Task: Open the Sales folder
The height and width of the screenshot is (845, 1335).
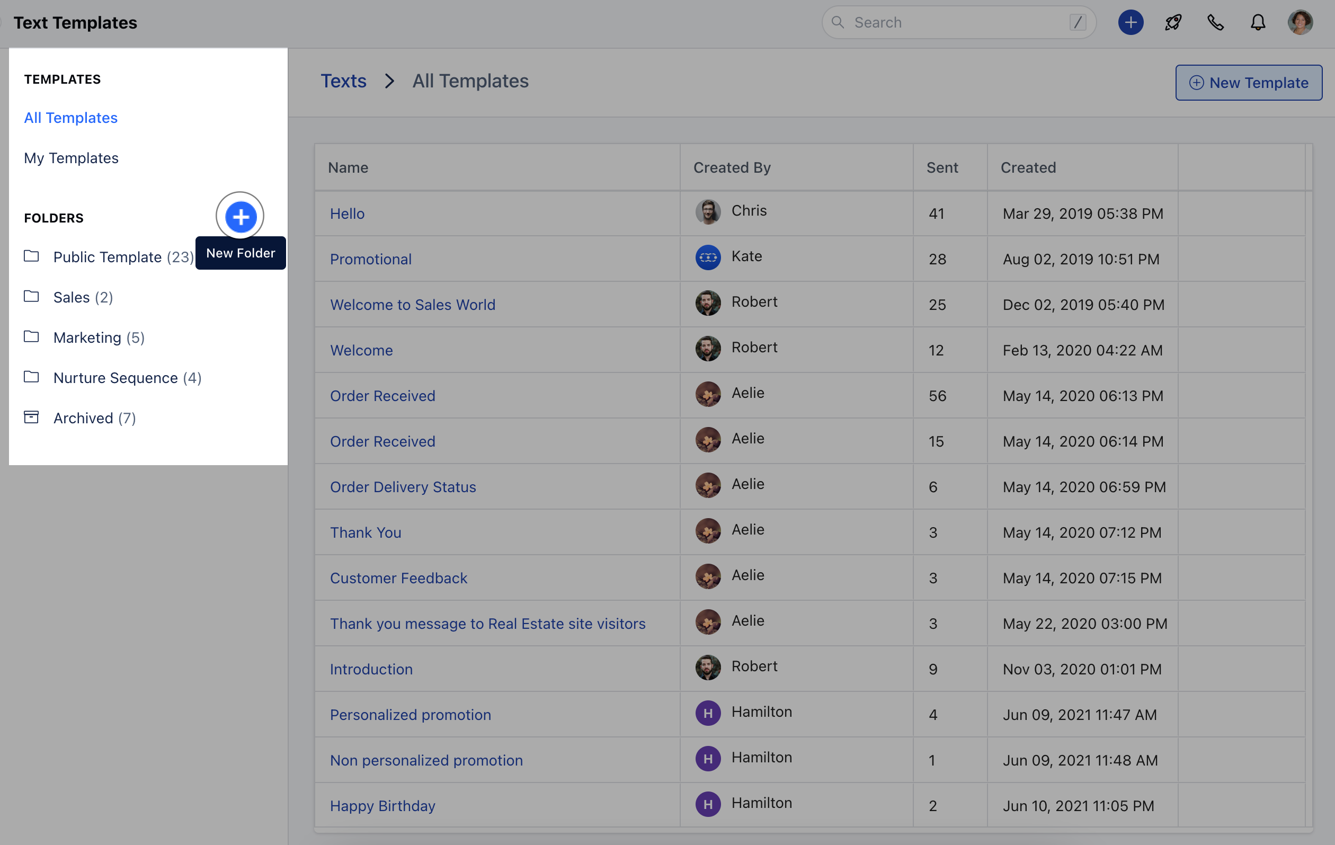Action: click(x=71, y=297)
